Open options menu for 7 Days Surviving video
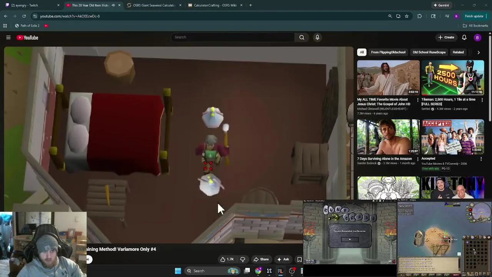Screen dimensions: 492x277 pos(418,159)
